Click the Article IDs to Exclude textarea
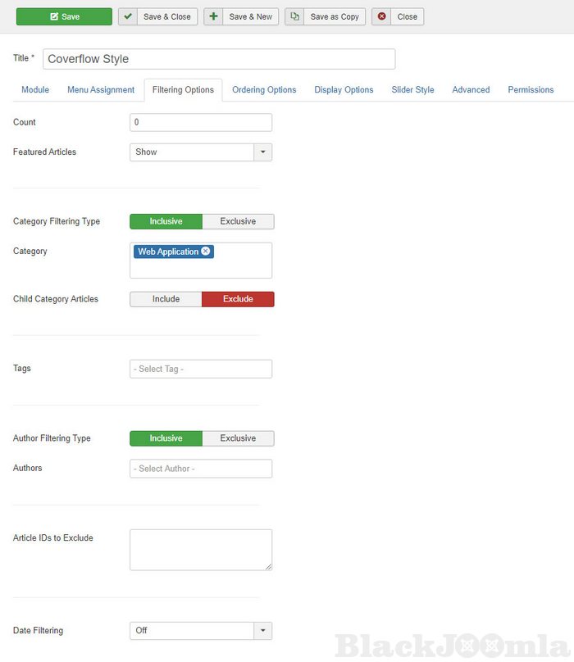The image size is (574, 662). coord(201,549)
